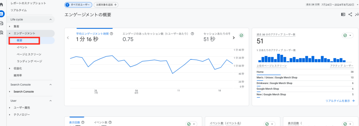Click 比較対象を追加 button

click(106, 5)
